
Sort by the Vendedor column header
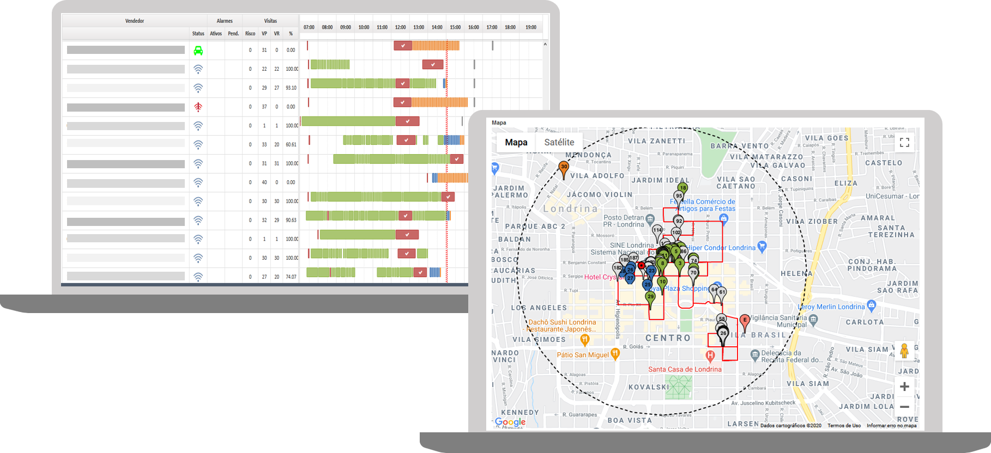coord(135,21)
